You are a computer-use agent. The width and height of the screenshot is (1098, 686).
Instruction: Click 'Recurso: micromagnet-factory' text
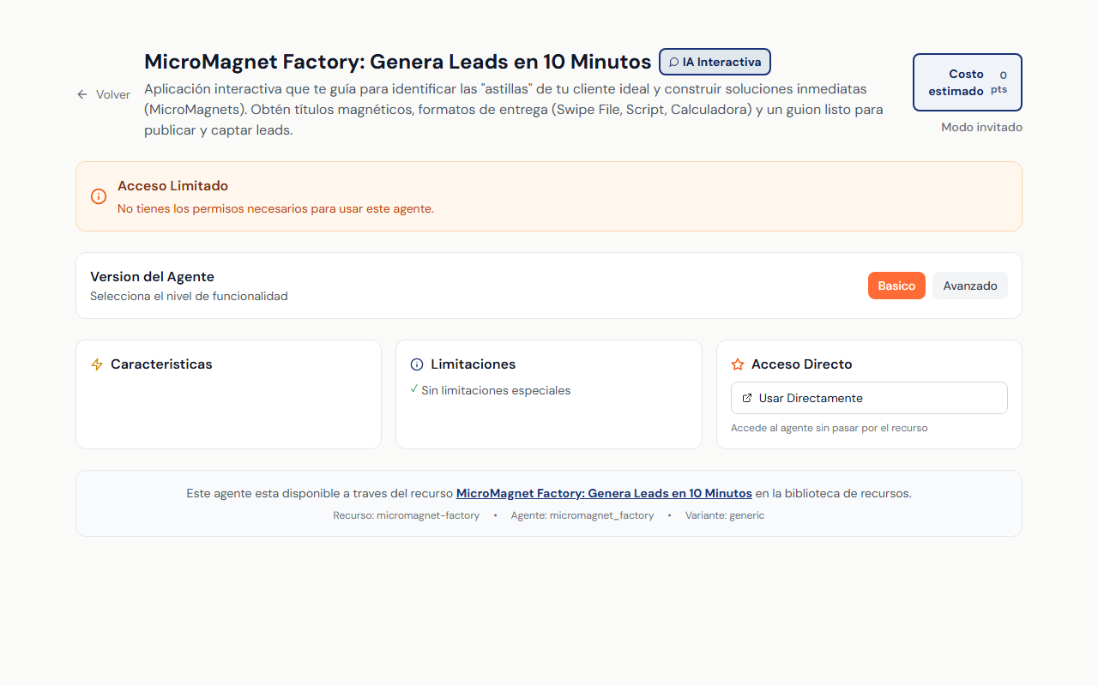[407, 515]
